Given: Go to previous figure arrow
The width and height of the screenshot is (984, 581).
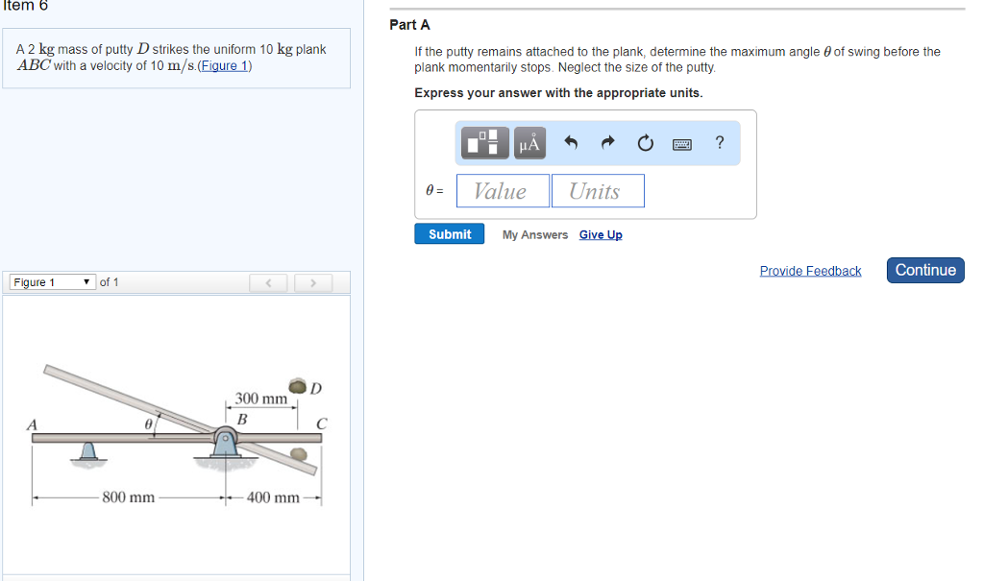Looking at the screenshot, I should [270, 282].
